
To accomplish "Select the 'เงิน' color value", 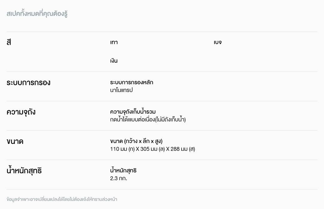I will tap(114, 61).
